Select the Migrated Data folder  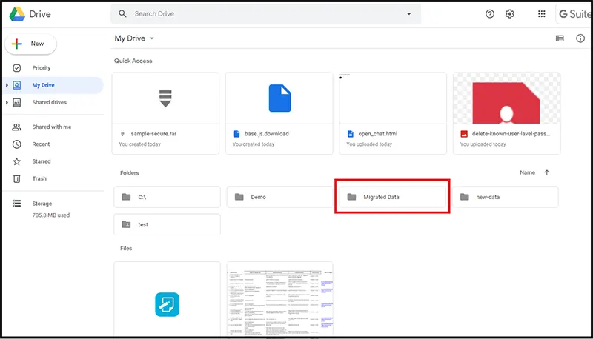(393, 197)
